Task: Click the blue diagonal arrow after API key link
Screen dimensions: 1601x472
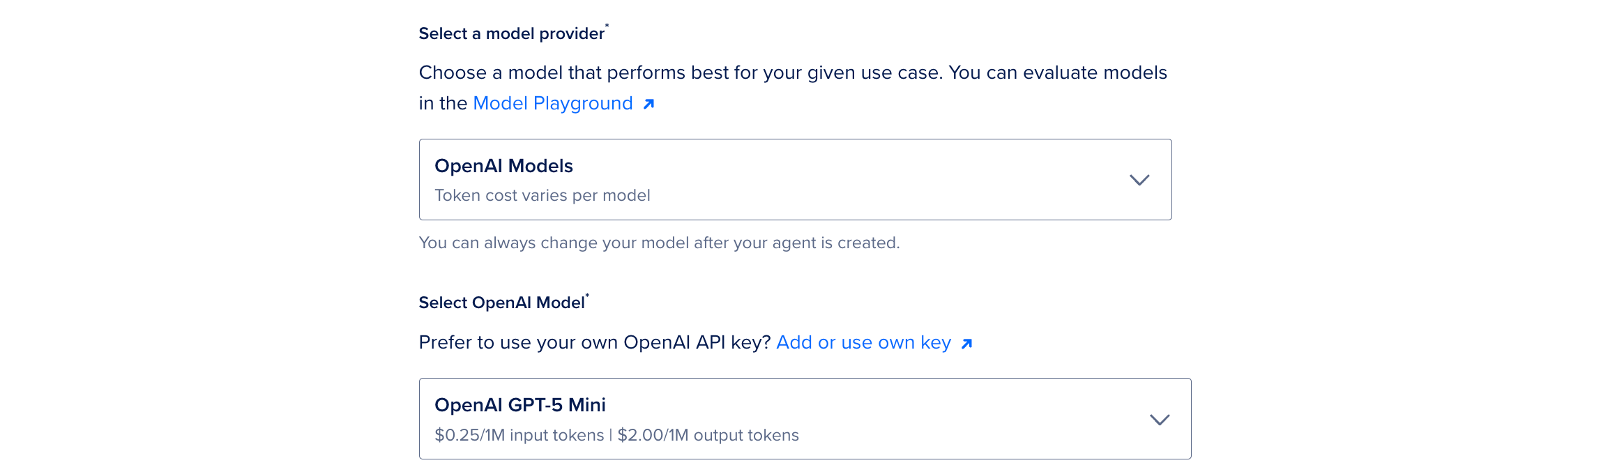Action: [966, 343]
